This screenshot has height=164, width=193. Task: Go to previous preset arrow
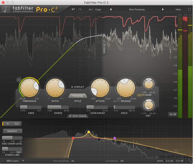pos(111,9)
